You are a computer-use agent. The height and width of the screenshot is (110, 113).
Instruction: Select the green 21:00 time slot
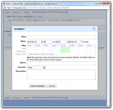(65, 50)
